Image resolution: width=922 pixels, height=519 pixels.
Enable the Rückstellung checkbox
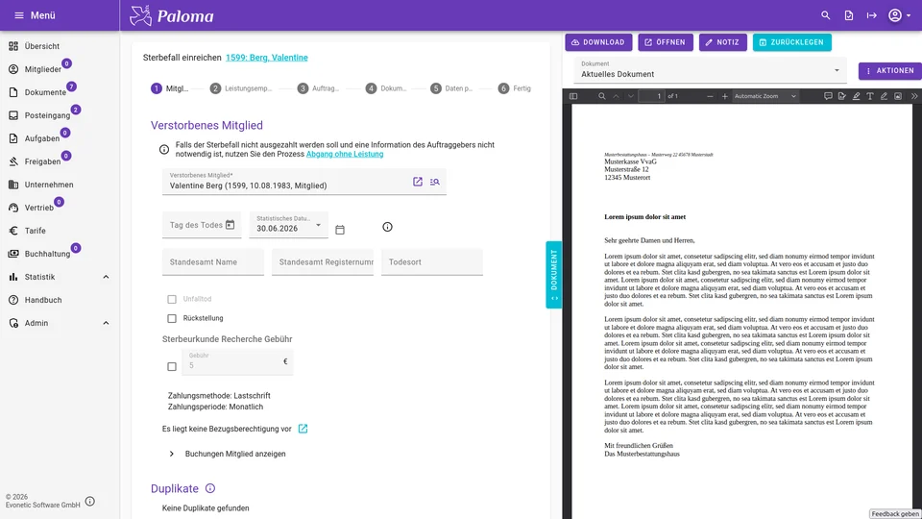click(172, 318)
